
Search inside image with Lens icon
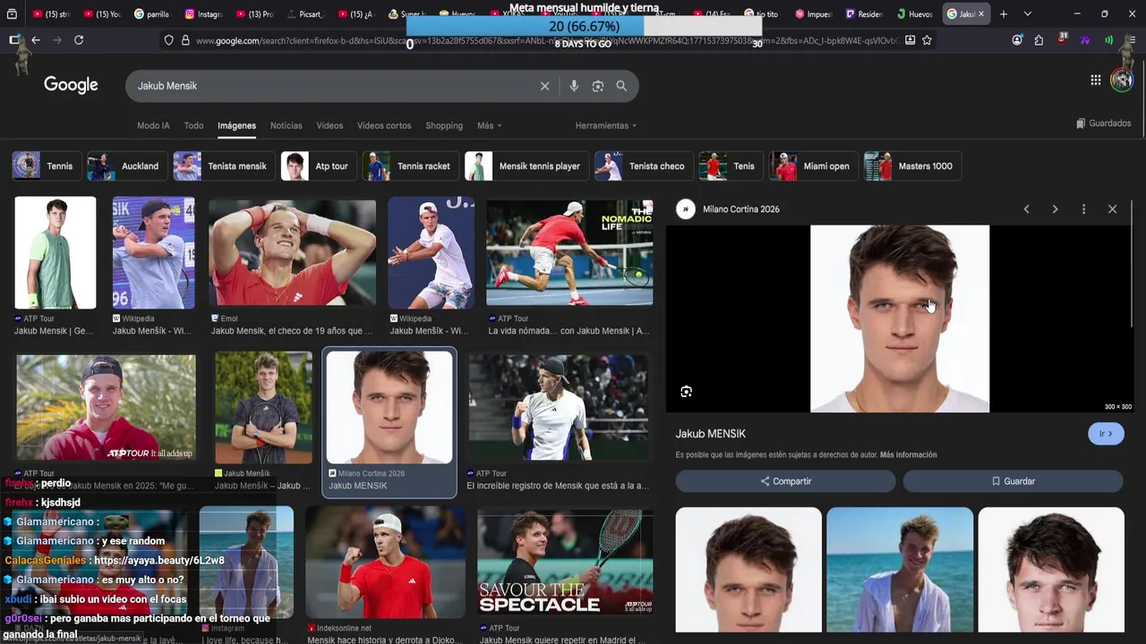686,392
